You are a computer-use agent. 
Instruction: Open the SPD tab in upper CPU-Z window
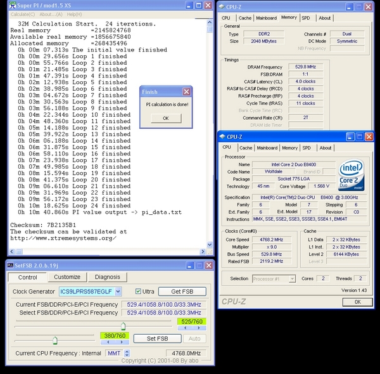306,18
